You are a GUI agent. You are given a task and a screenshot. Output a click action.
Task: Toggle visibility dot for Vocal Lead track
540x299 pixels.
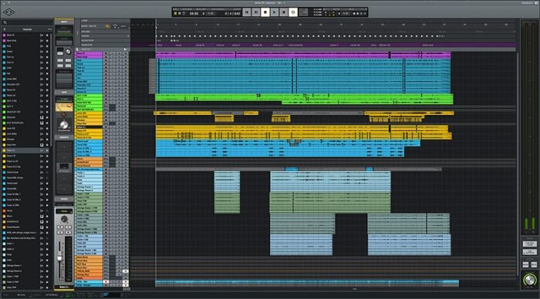(47, 183)
